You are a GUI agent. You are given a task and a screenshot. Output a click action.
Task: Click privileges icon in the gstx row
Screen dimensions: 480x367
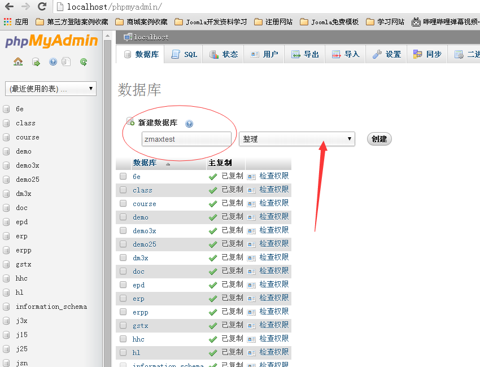(x=251, y=326)
